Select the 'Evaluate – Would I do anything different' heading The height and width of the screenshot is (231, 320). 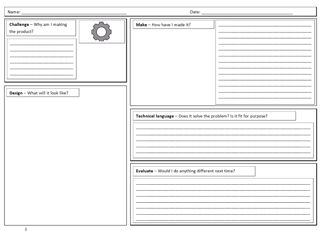pos(192,171)
